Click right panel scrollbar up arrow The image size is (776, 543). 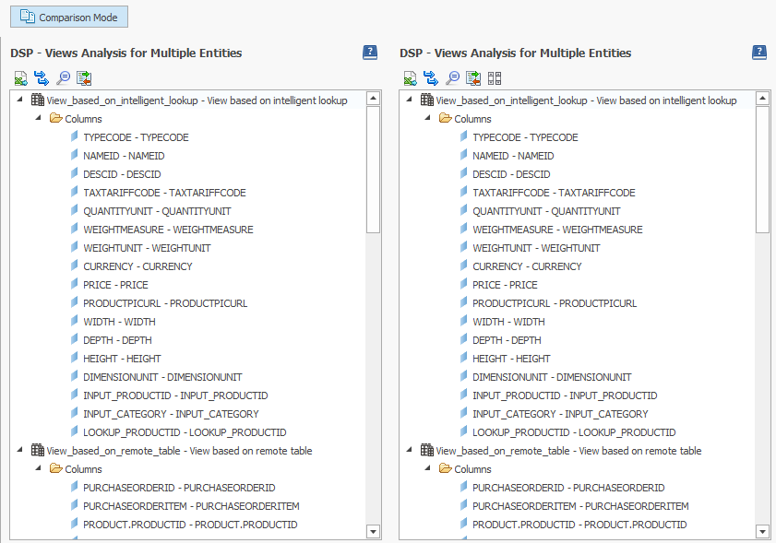tap(762, 98)
